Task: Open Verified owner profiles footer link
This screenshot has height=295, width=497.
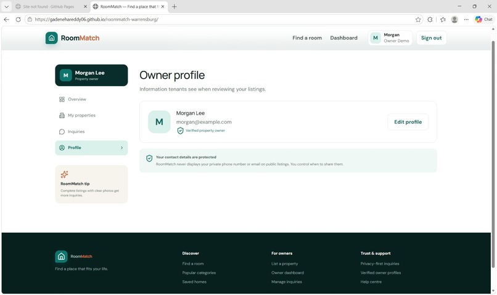Action: click(380, 273)
